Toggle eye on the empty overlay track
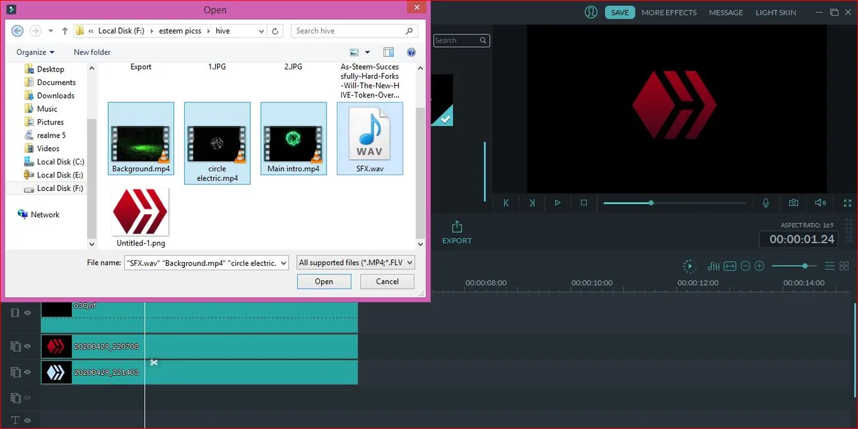The width and height of the screenshot is (858, 429). pyautogui.click(x=28, y=398)
